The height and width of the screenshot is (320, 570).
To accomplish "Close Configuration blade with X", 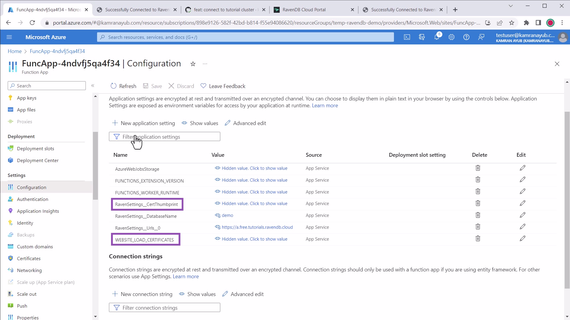I will click(x=557, y=64).
